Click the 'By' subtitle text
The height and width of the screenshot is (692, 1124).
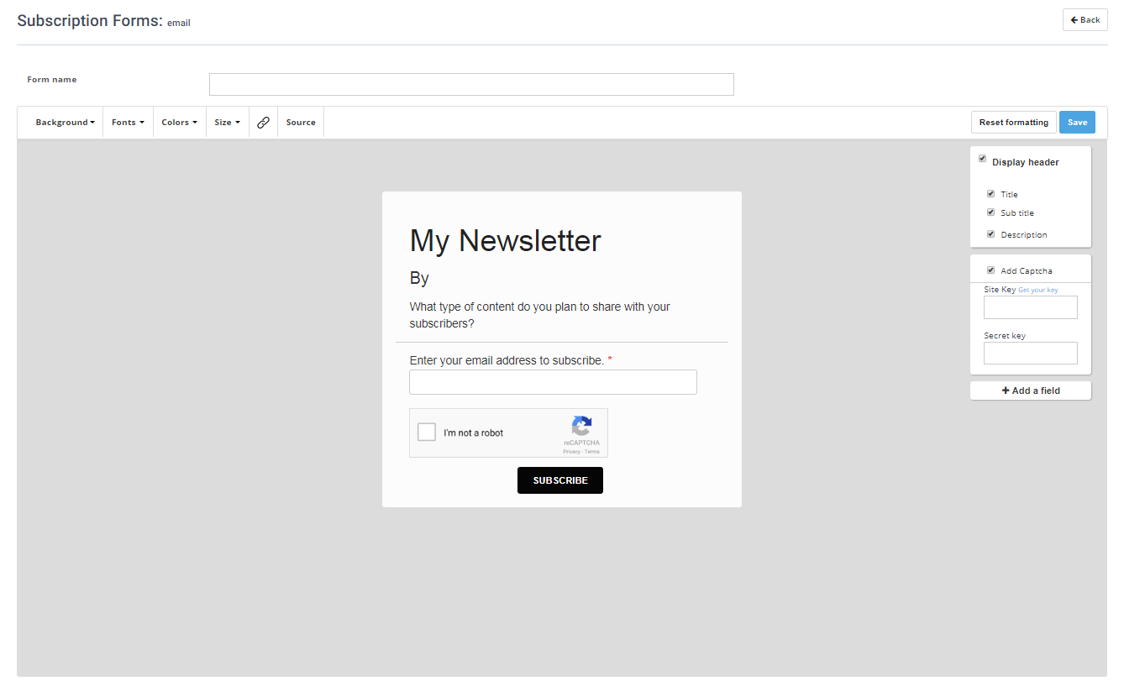(419, 279)
